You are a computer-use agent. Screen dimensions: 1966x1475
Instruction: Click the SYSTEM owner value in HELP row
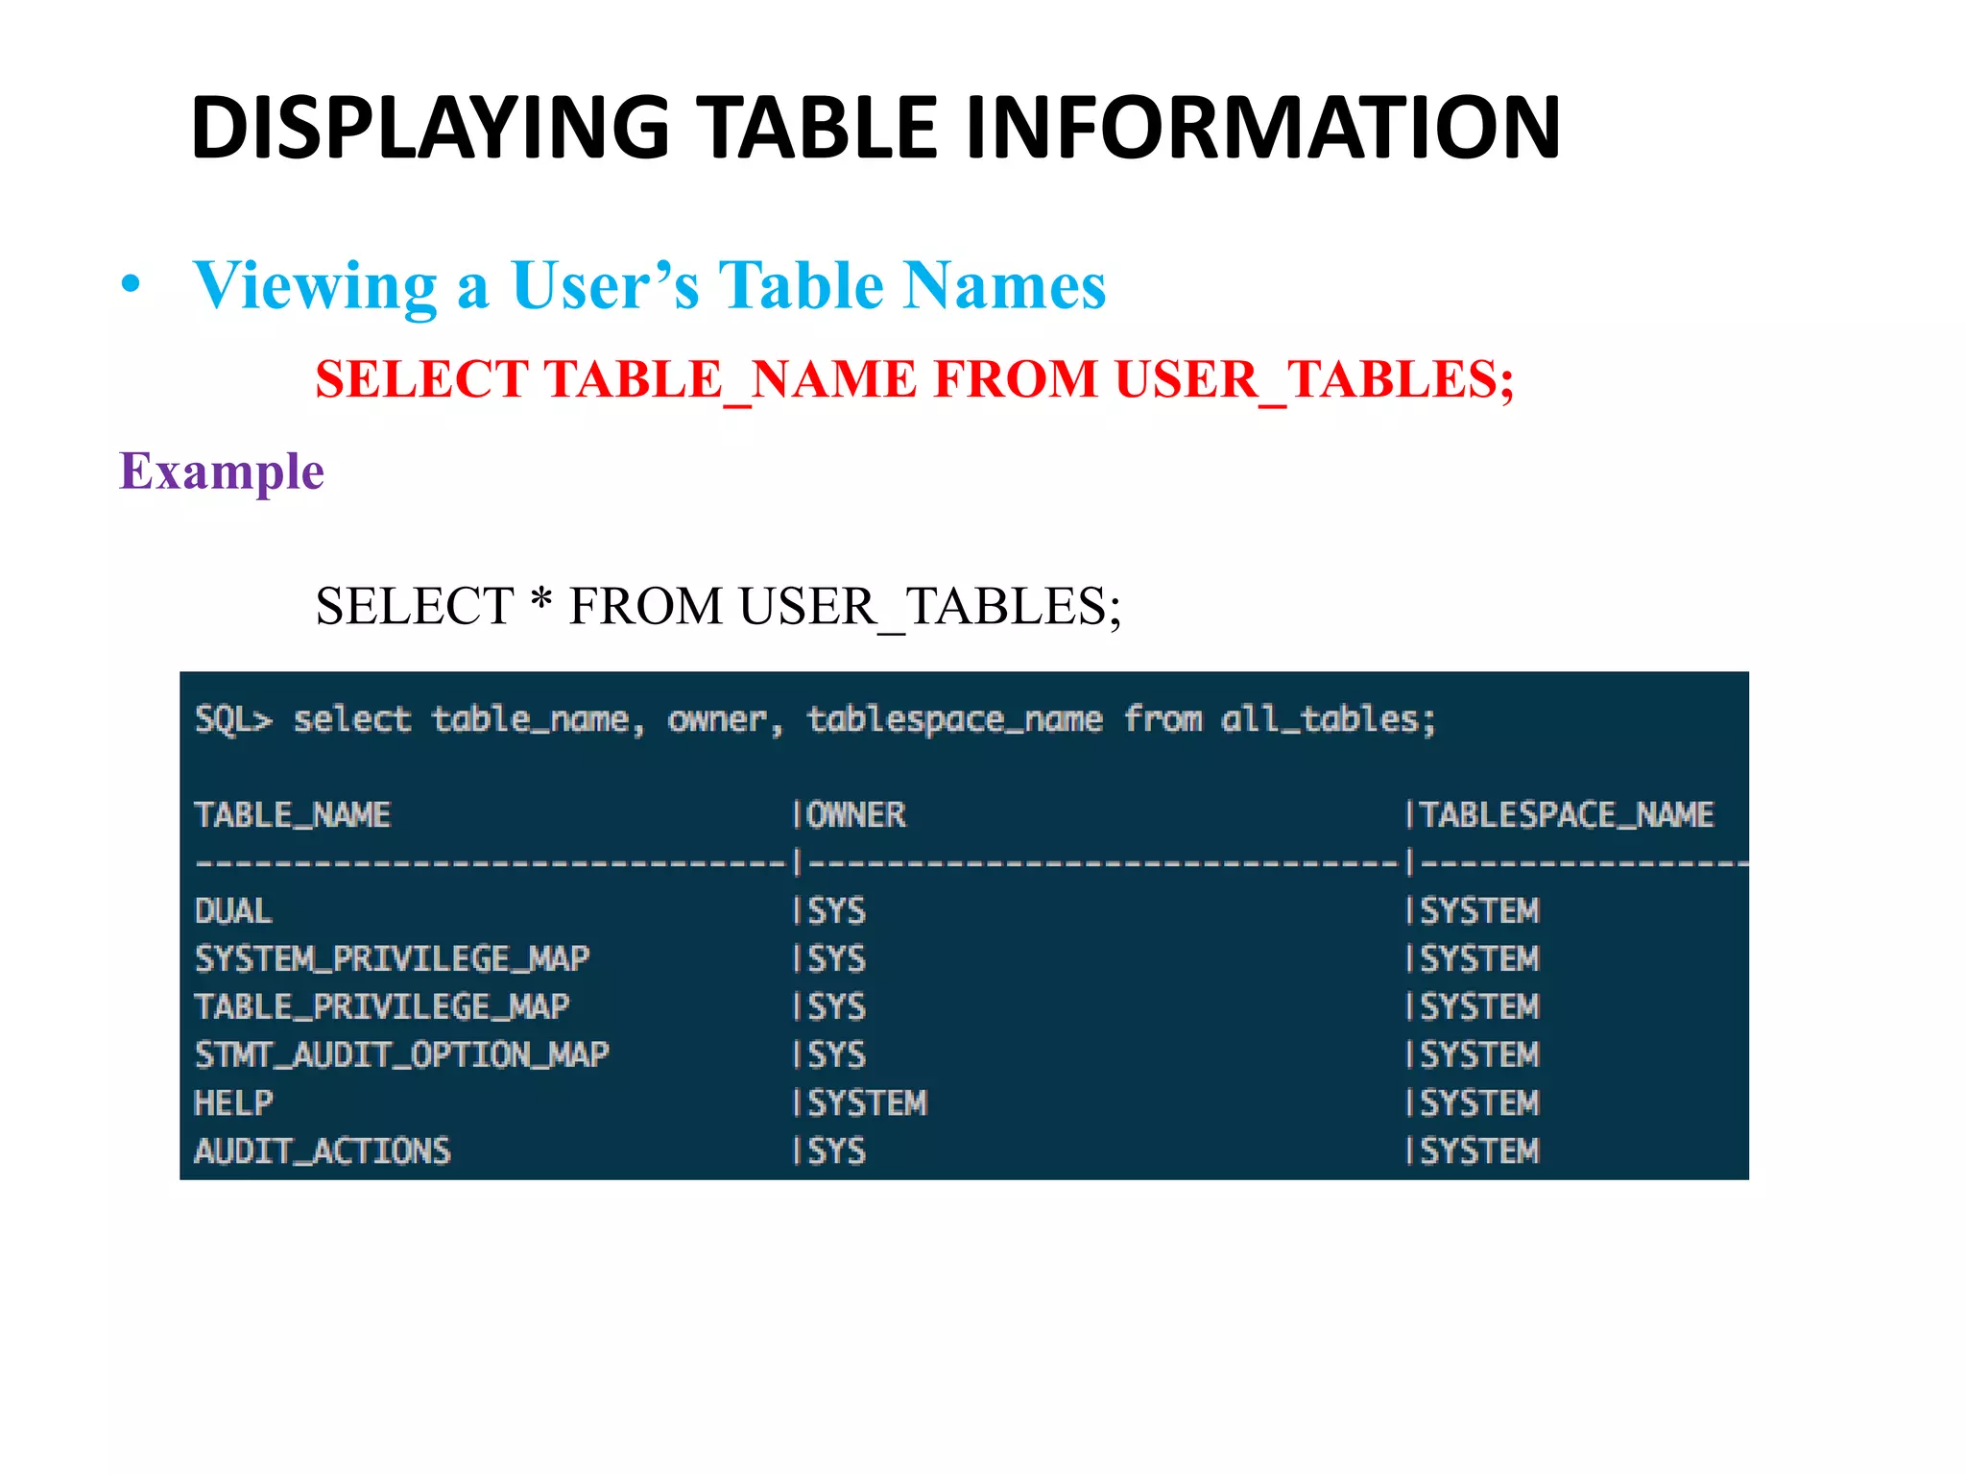click(867, 1102)
